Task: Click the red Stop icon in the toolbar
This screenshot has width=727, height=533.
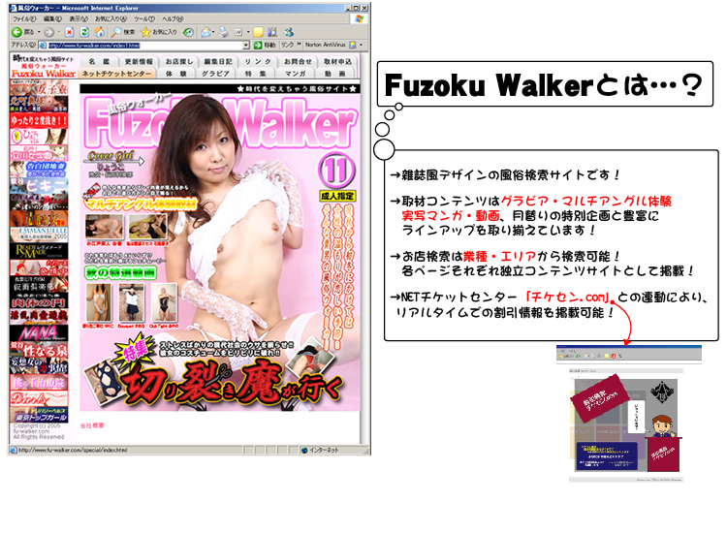Action: tap(69, 32)
